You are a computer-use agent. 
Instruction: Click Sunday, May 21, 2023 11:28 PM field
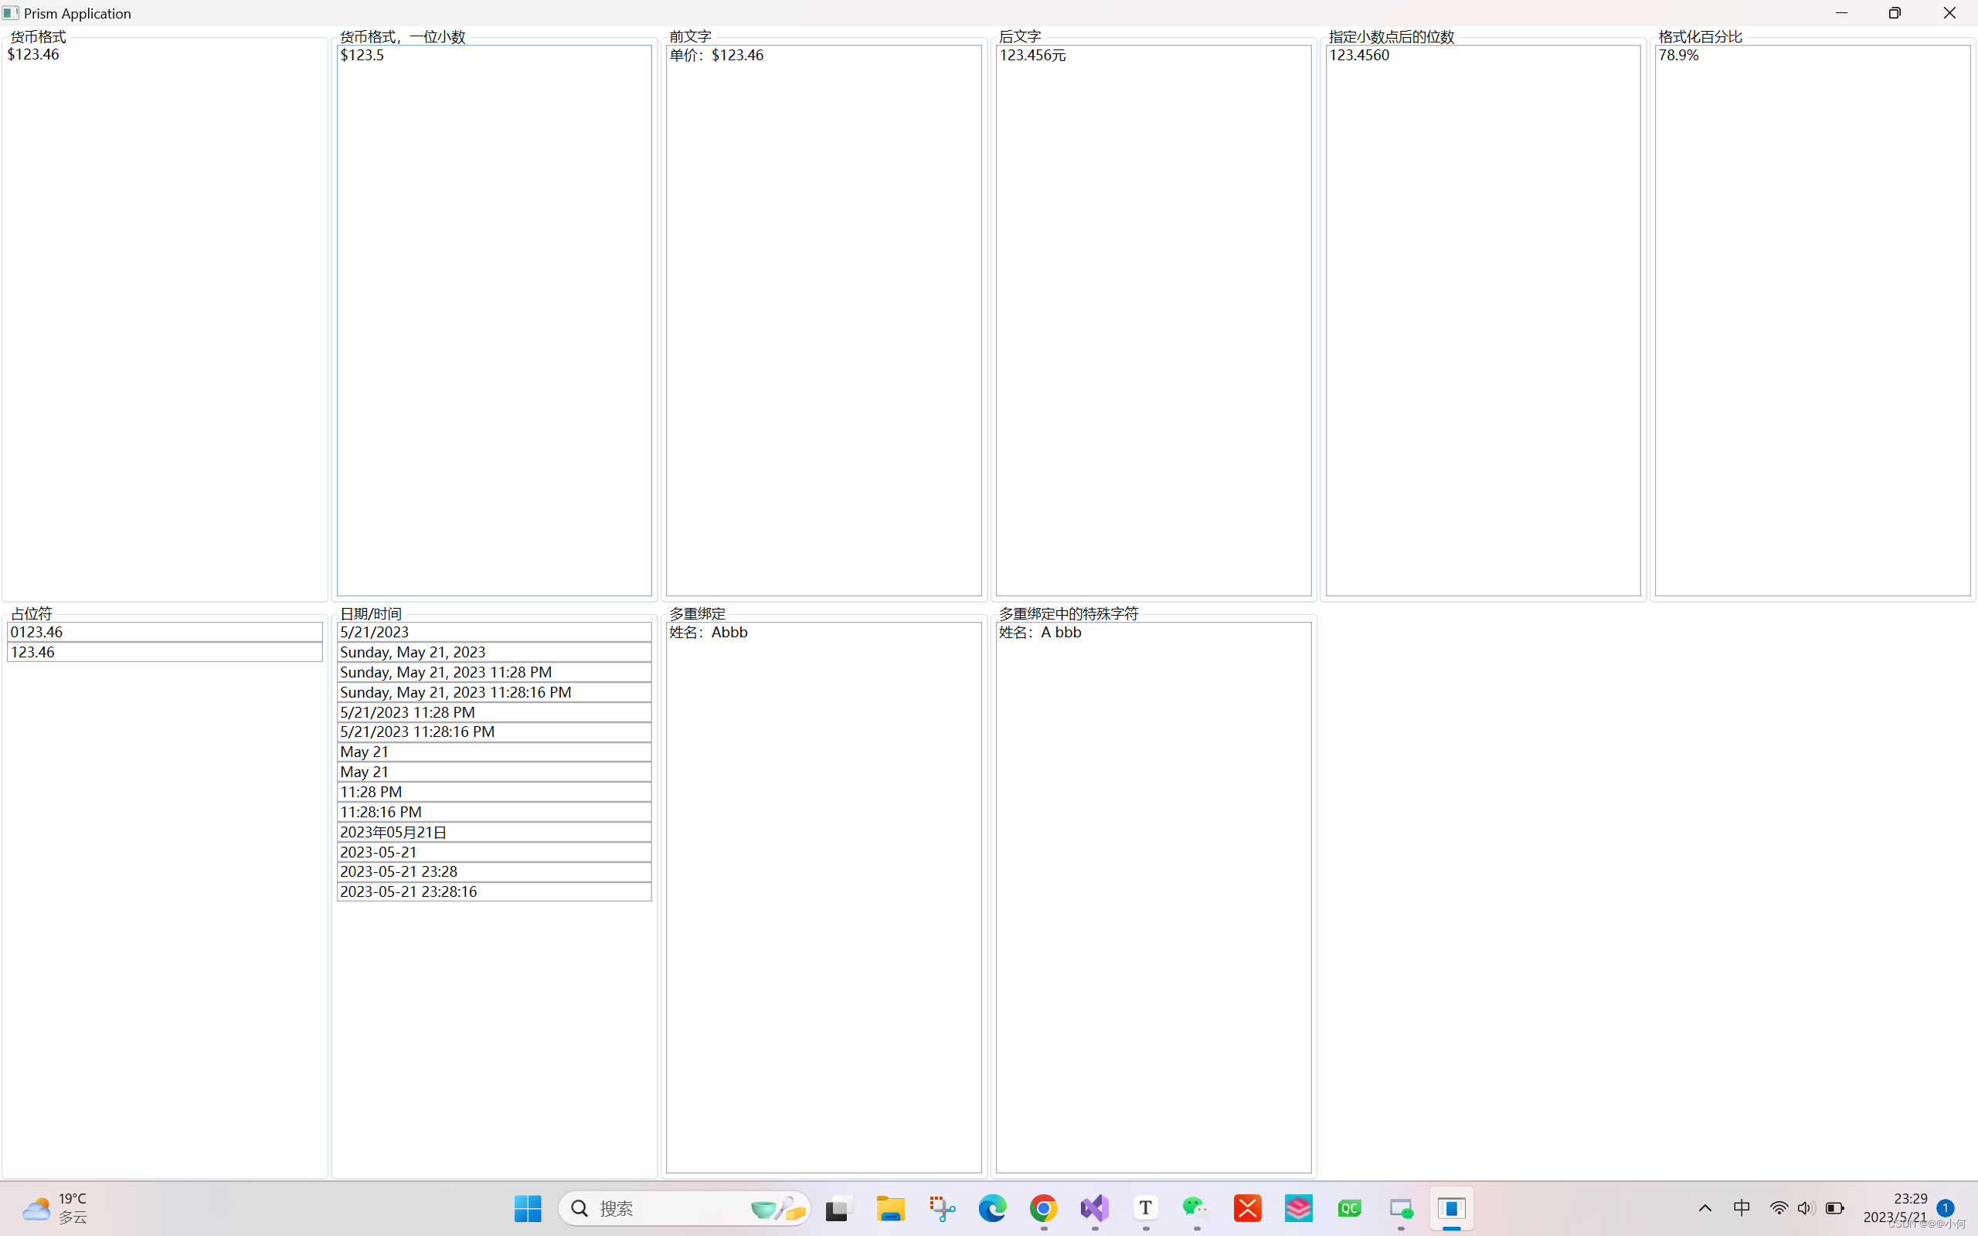(x=494, y=672)
